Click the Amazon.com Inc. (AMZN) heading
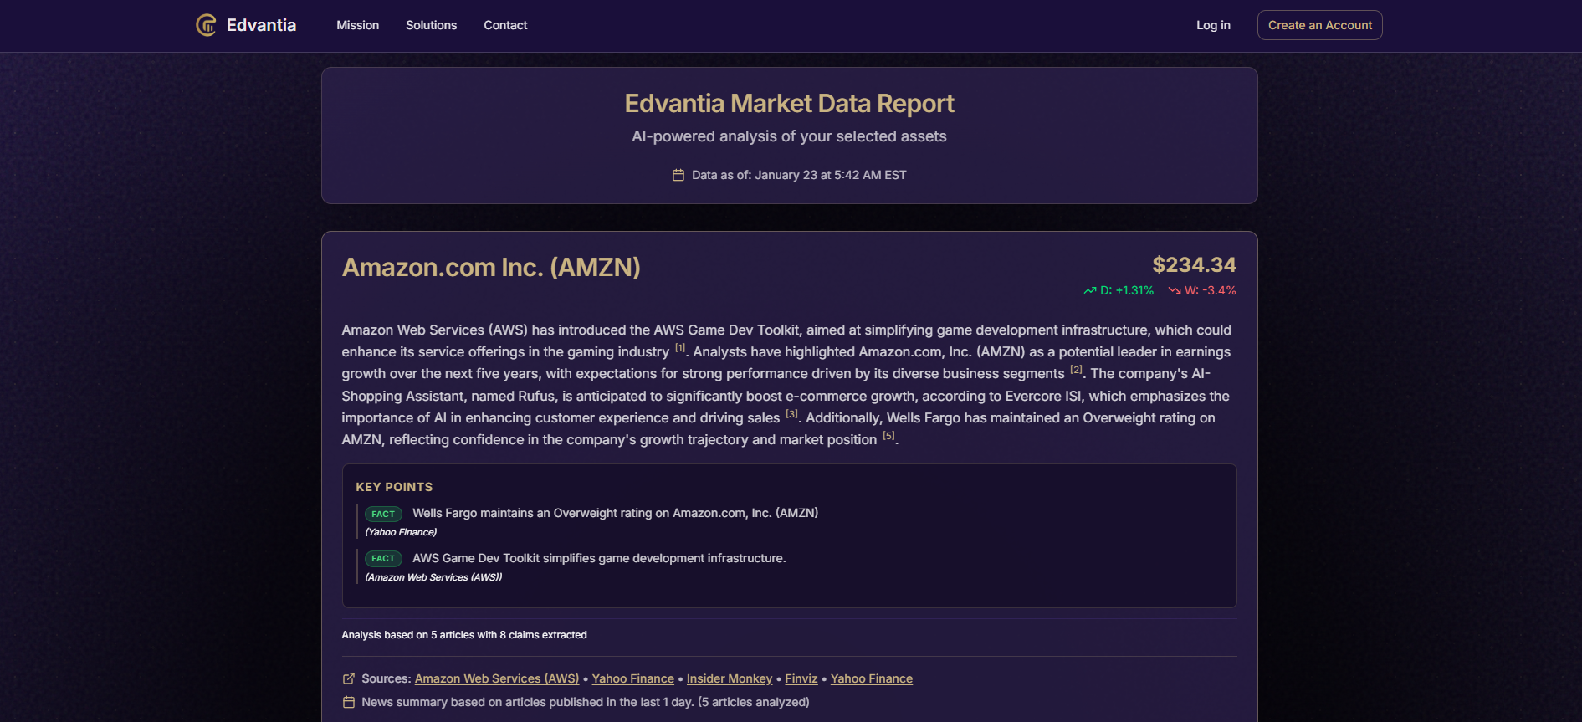1582x722 pixels. [x=491, y=268]
